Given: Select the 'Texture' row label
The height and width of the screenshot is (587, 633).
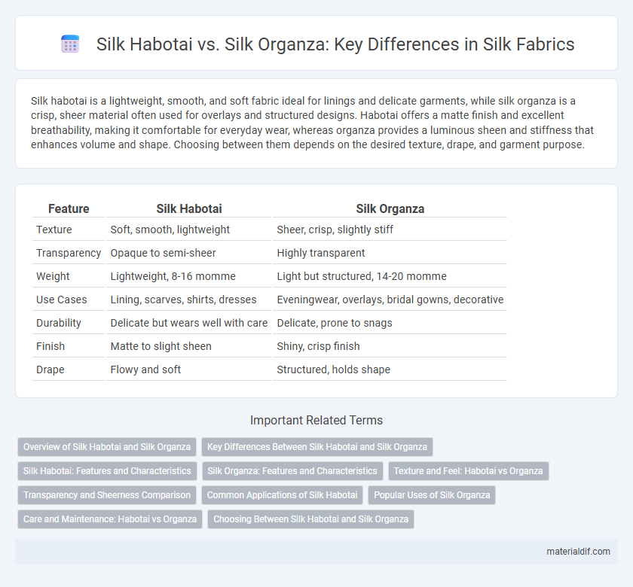Looking at the screenshot, I should click(x=54, y=230).
